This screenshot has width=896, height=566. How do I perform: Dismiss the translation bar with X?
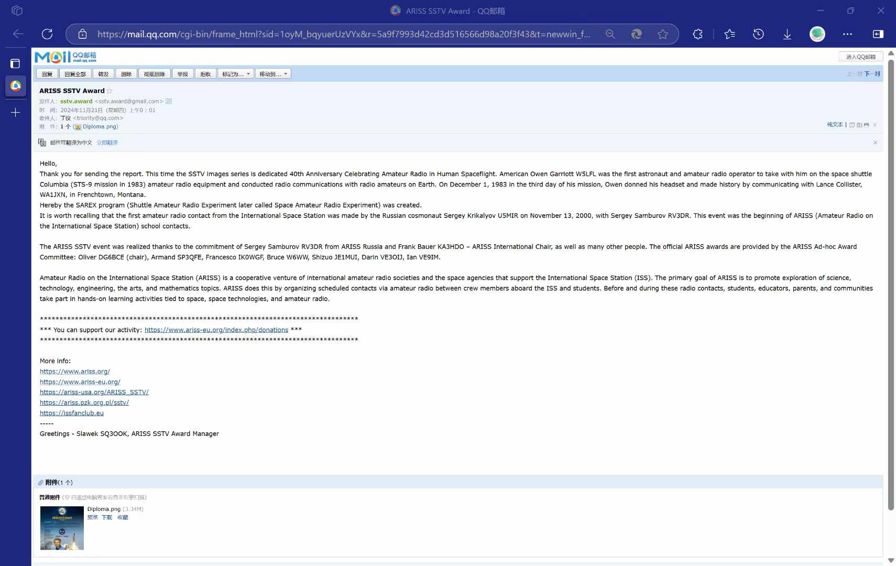click(x=875, y=143)
